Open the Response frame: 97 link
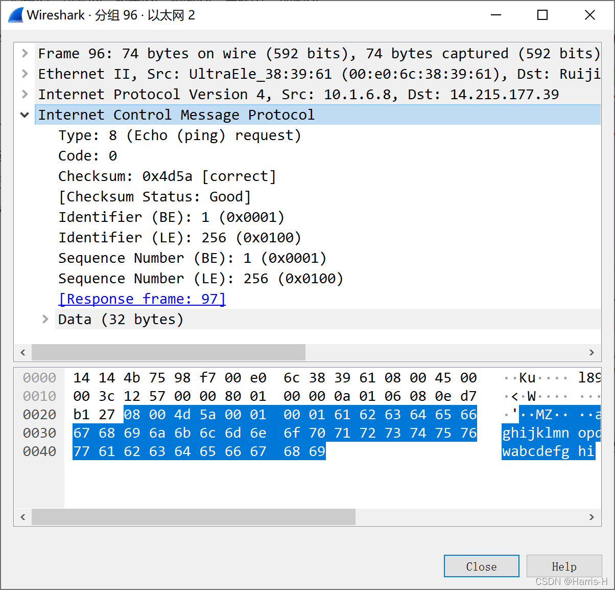This screenshot has height=590, width=615. [142, 299]
